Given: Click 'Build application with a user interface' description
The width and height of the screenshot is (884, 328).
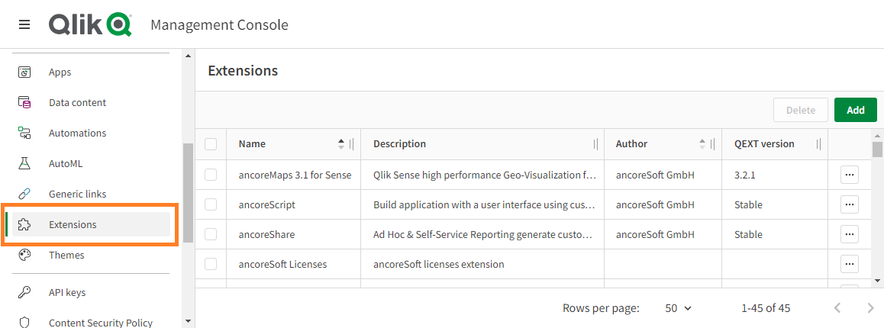Looking at the screenshot, I should coord(484,205).
